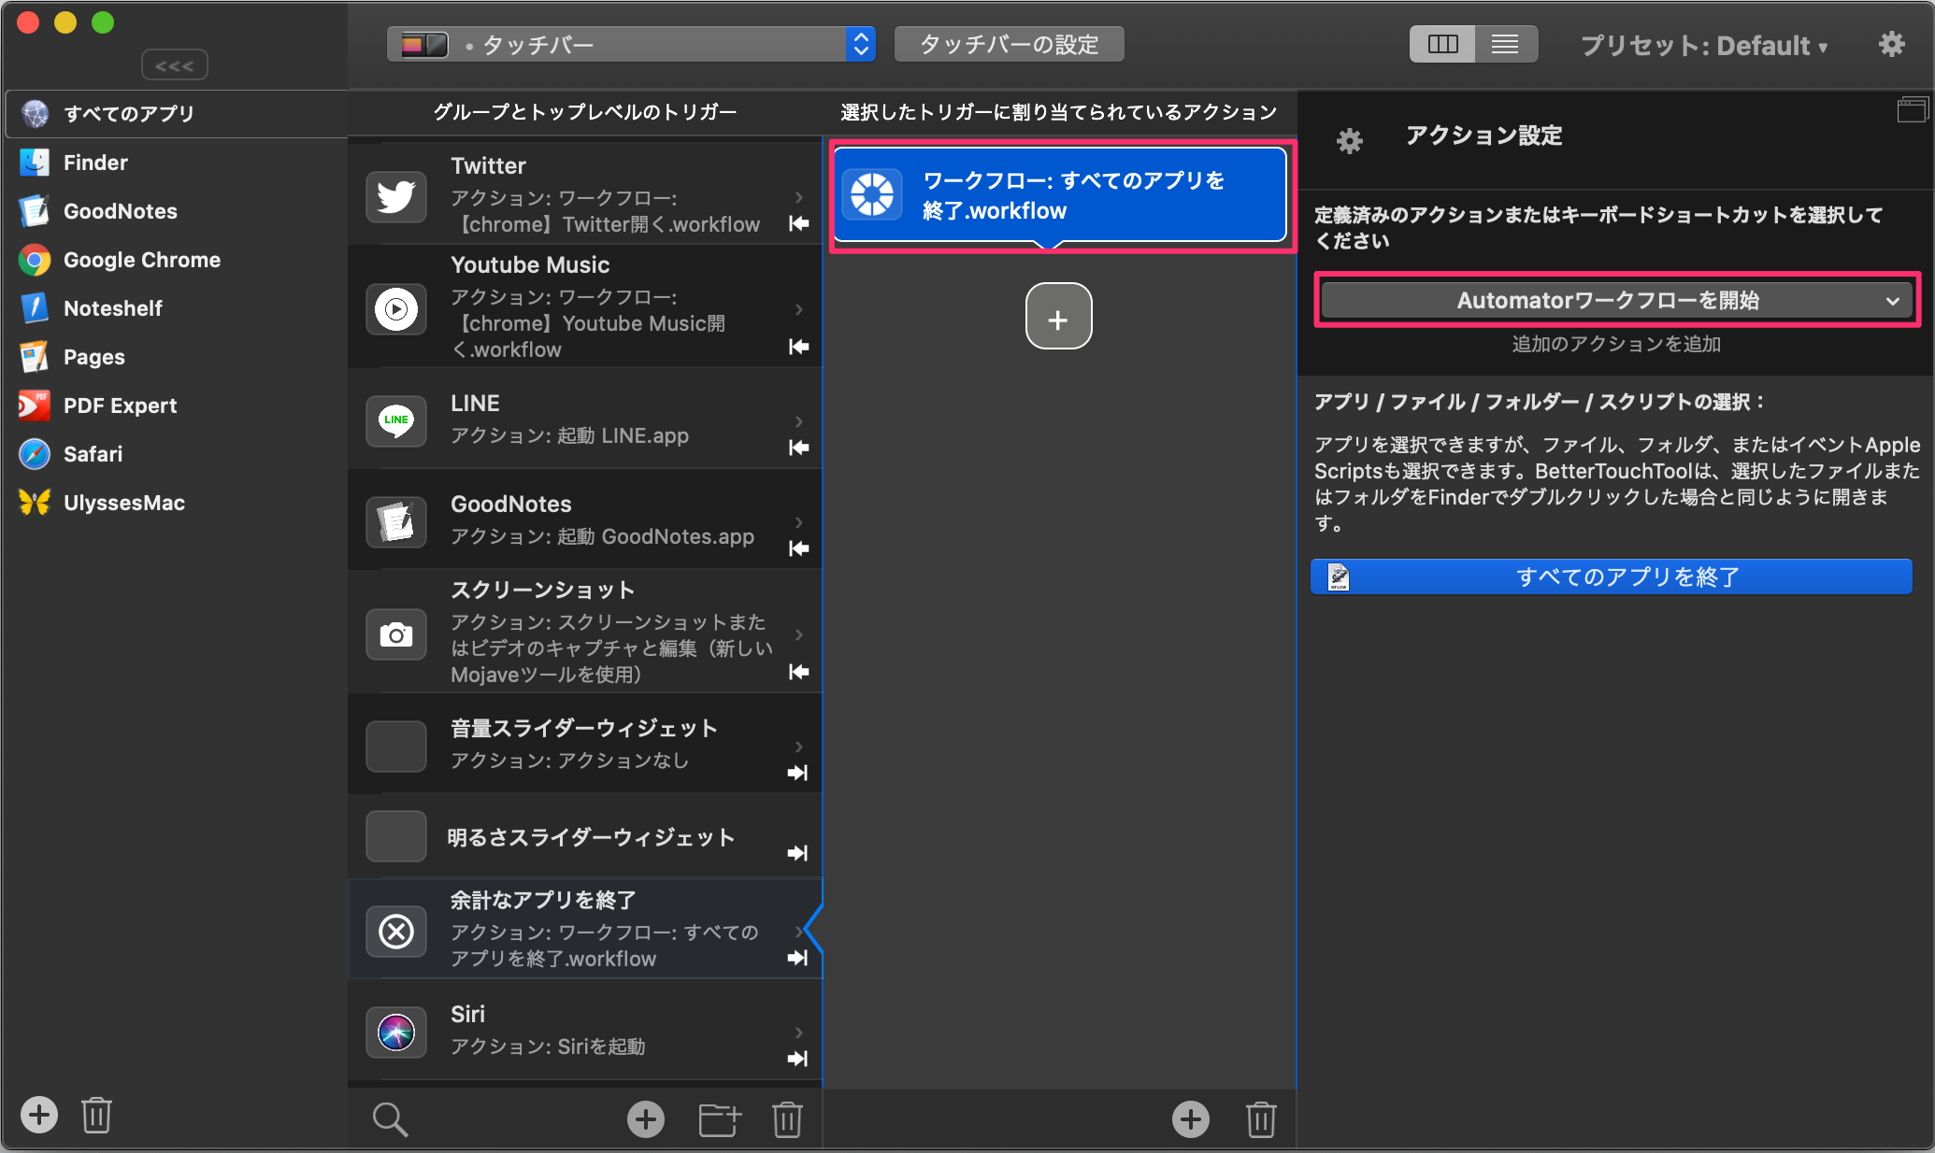This screenshot has width=1935, height=1153.
Task: Switch to column view layout
Action: [x=1442, y=44]
